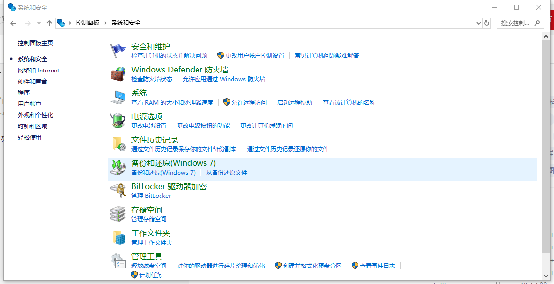The image size is (554, 284).
Task: Click the window title bar system icon
Action: (12, 7)
